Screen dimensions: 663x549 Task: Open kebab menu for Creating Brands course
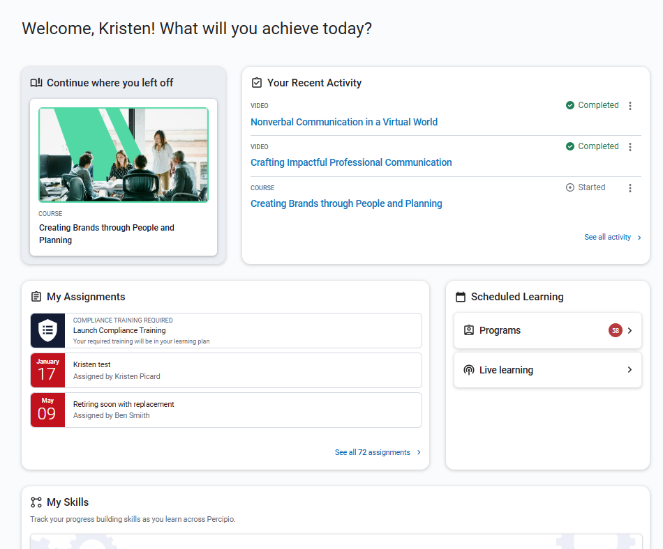coord(630,188)
